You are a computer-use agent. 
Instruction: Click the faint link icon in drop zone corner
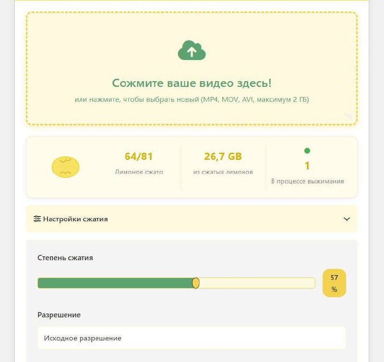348,116
